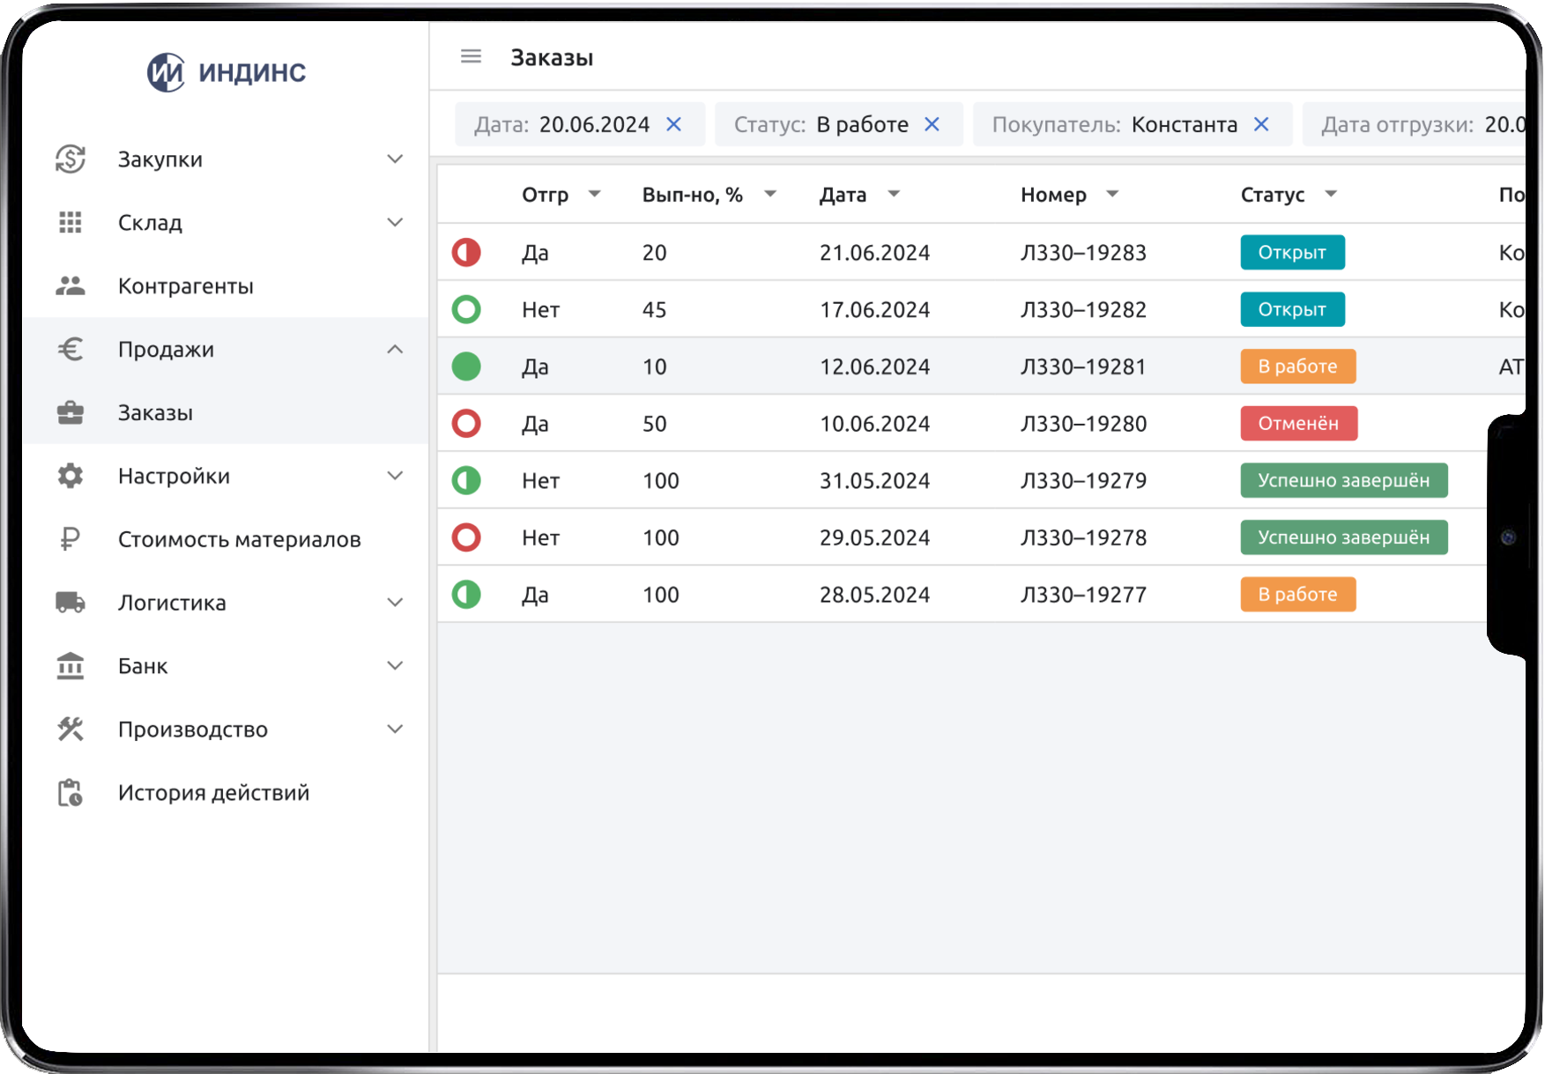Remove the Дата 20.06.2024 filter chip
1545x1074 pixels.
click(674, 124)
